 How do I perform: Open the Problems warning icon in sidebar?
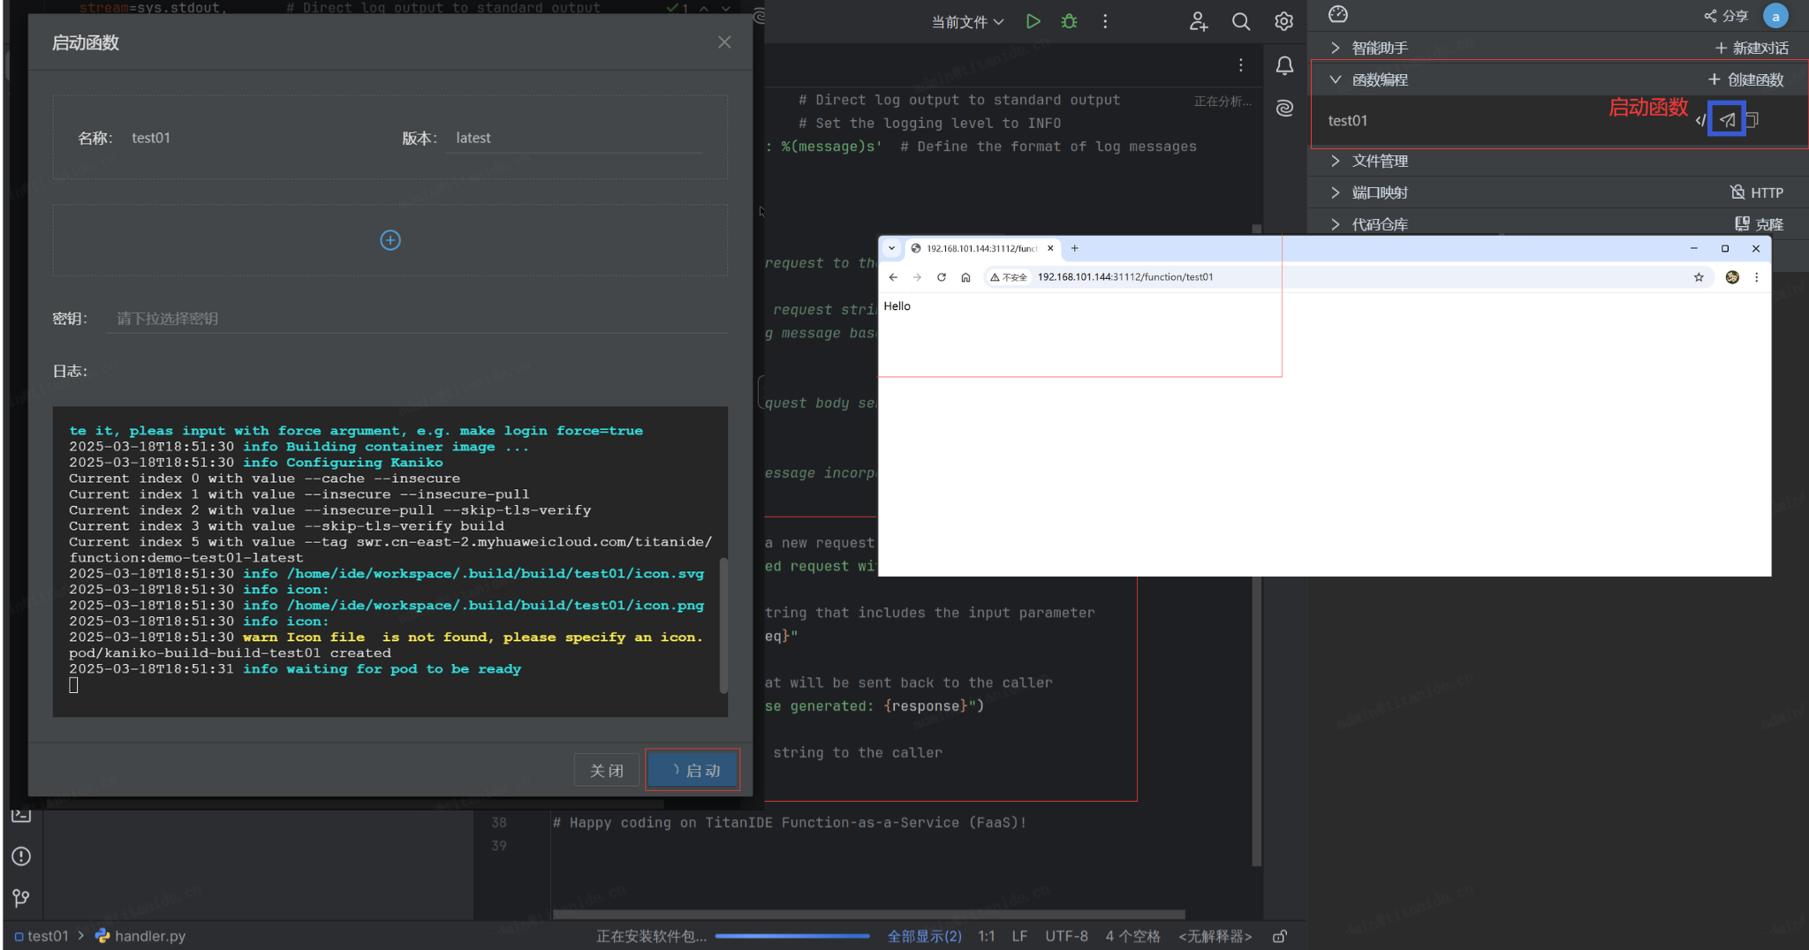(x=21, y=856)
